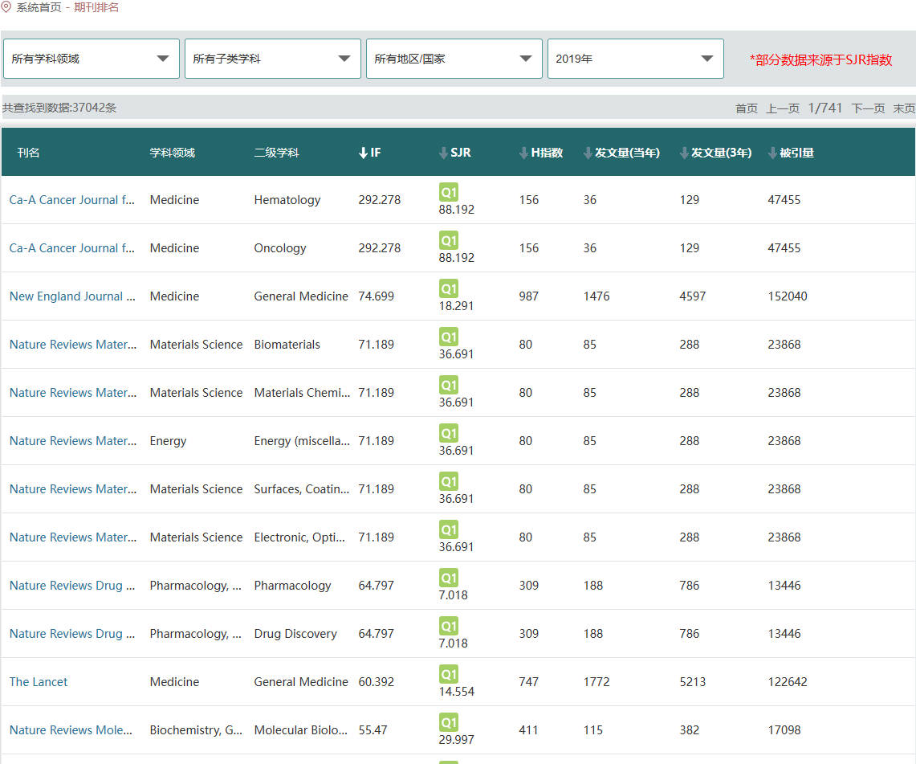Open New England Journal link
The height and width of the screenshot is (764, 916).
(72, 296)
